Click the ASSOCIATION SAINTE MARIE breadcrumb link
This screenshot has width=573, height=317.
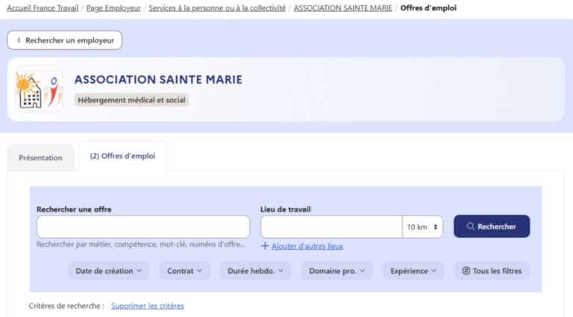point(342,7)
